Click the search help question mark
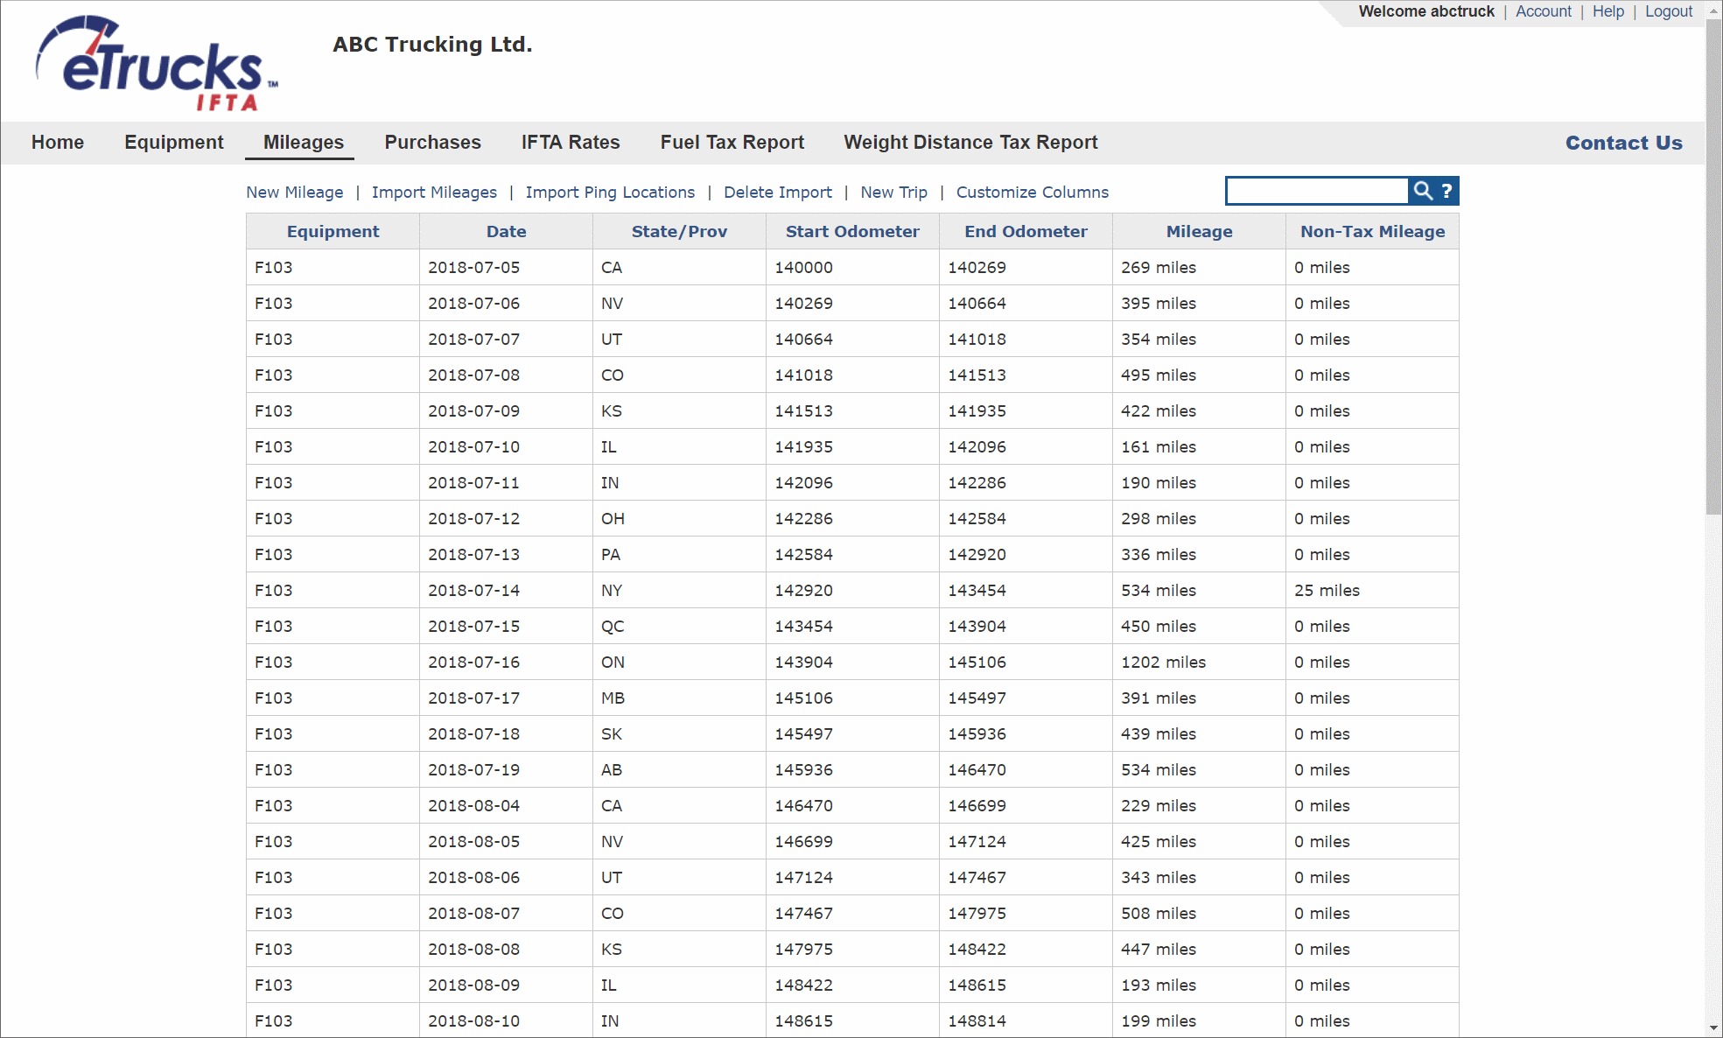1723x1038 pixels. [x=1447, y=191]
